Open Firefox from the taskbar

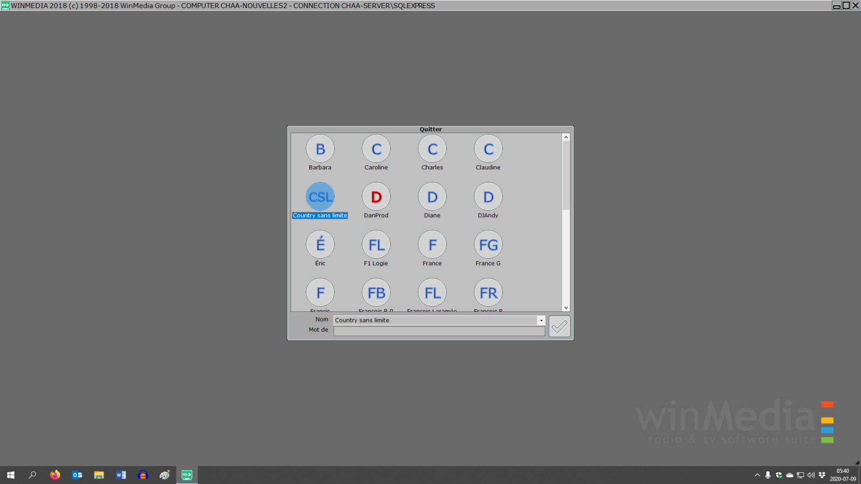tap(55, 475)
